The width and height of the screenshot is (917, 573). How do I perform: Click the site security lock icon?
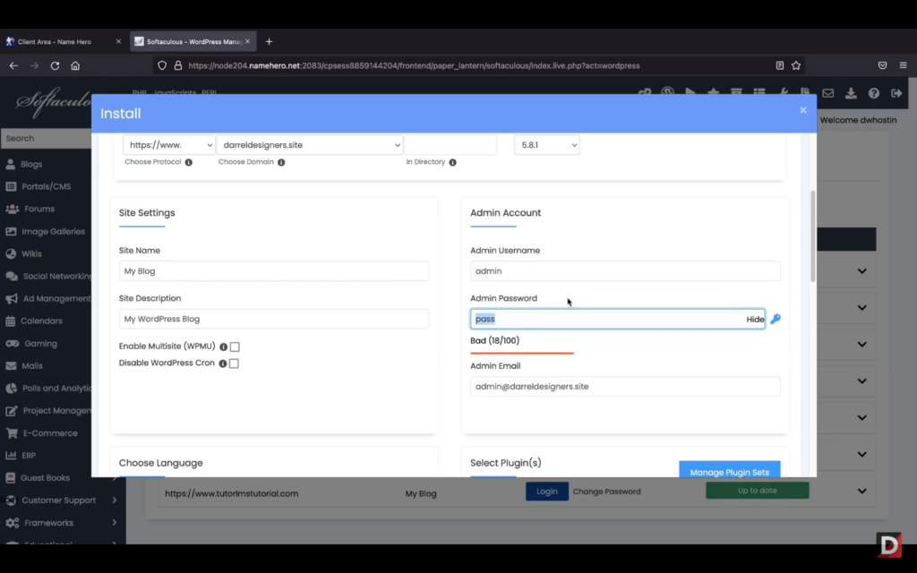178,65
